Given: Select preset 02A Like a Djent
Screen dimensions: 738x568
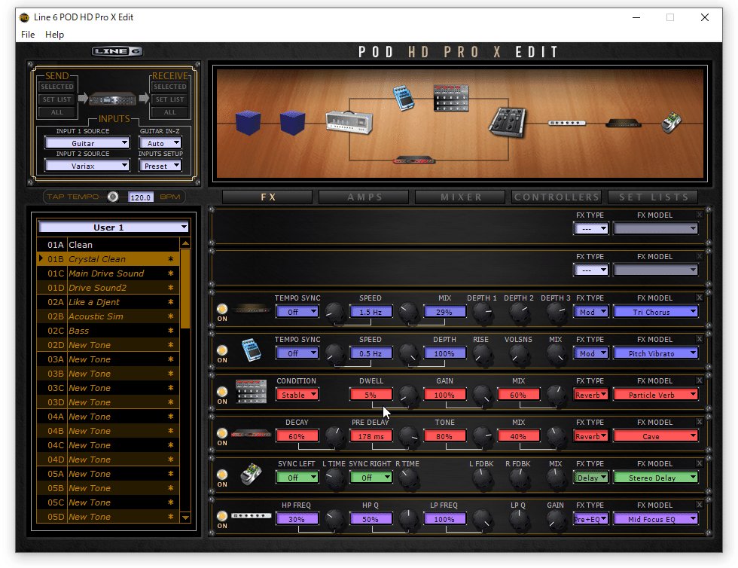Looking at the screenshot, I should pos(108,302).
